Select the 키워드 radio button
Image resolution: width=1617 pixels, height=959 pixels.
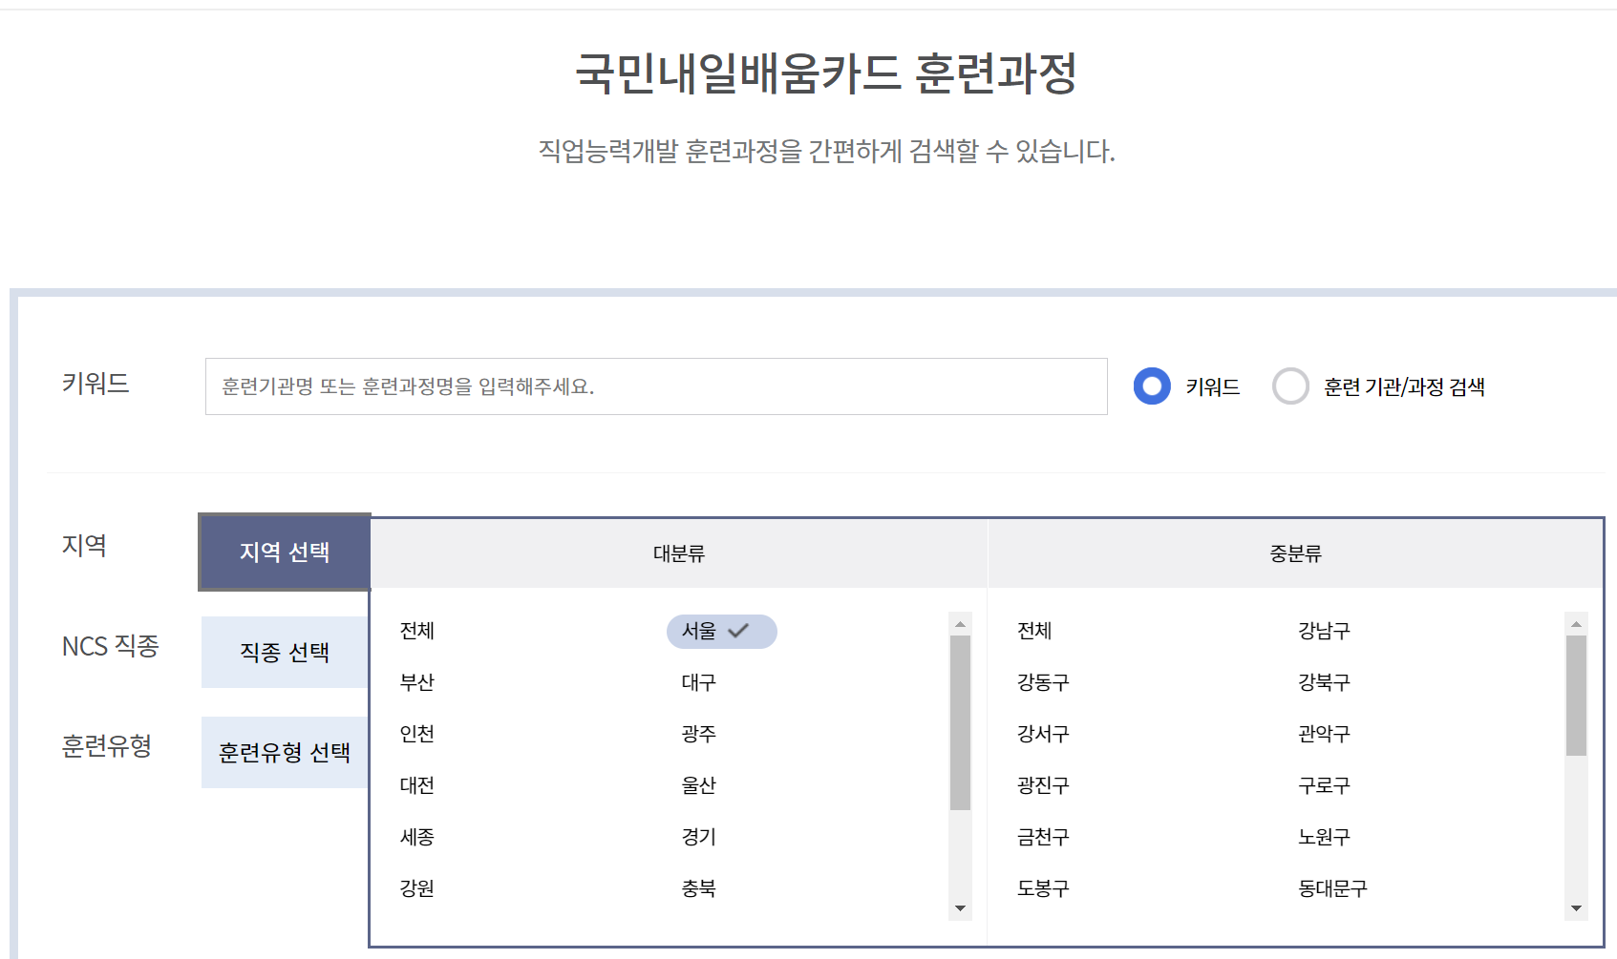tap(1152, 386)
